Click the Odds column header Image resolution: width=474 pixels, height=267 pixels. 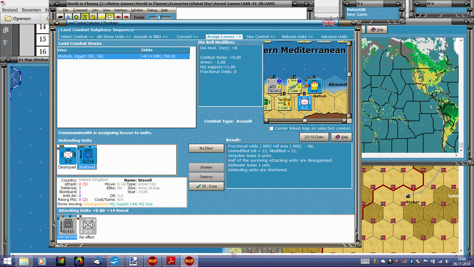point(165,50)
